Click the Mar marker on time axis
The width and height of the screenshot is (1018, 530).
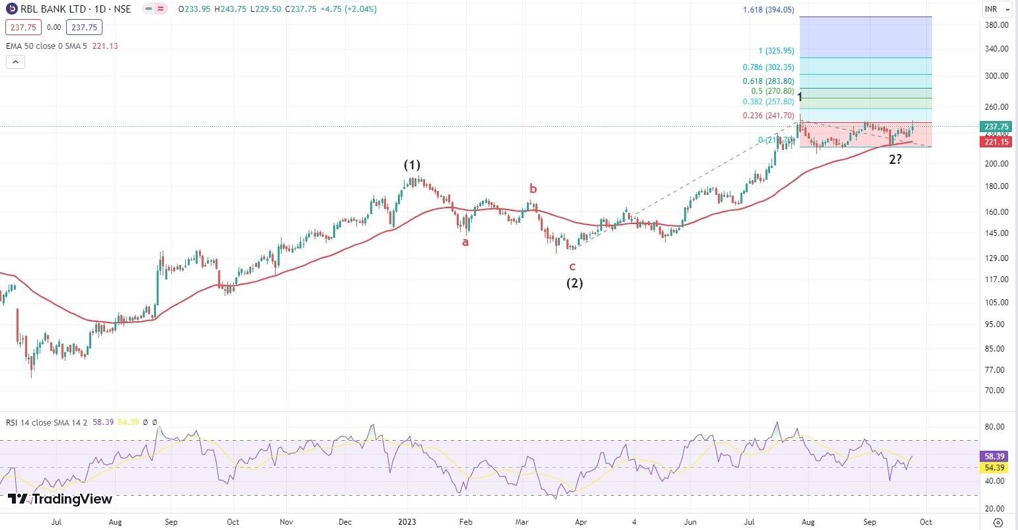524,521
